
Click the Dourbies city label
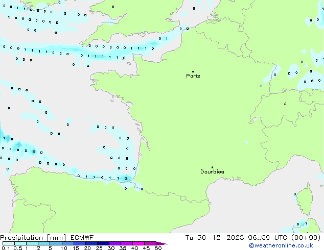click(212, 171)
